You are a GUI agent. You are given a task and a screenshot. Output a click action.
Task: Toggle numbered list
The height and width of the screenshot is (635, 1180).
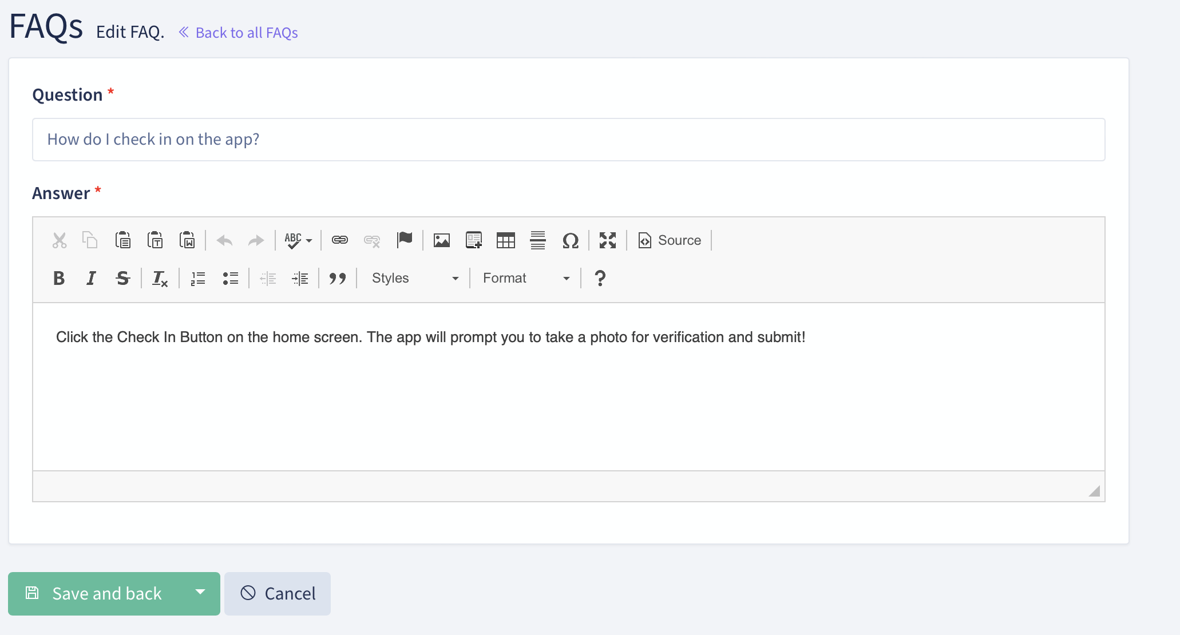198,278
